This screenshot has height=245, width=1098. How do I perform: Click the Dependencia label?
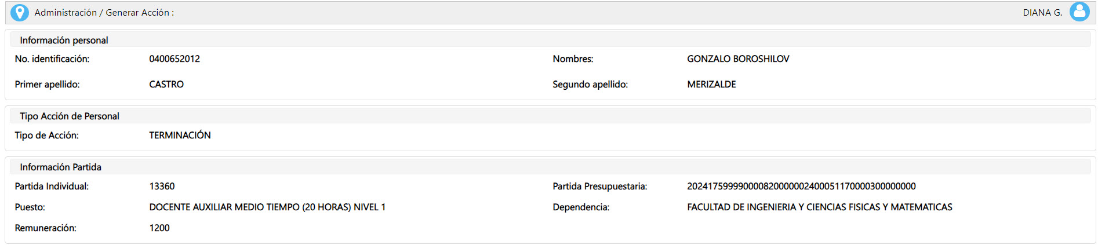581,207
